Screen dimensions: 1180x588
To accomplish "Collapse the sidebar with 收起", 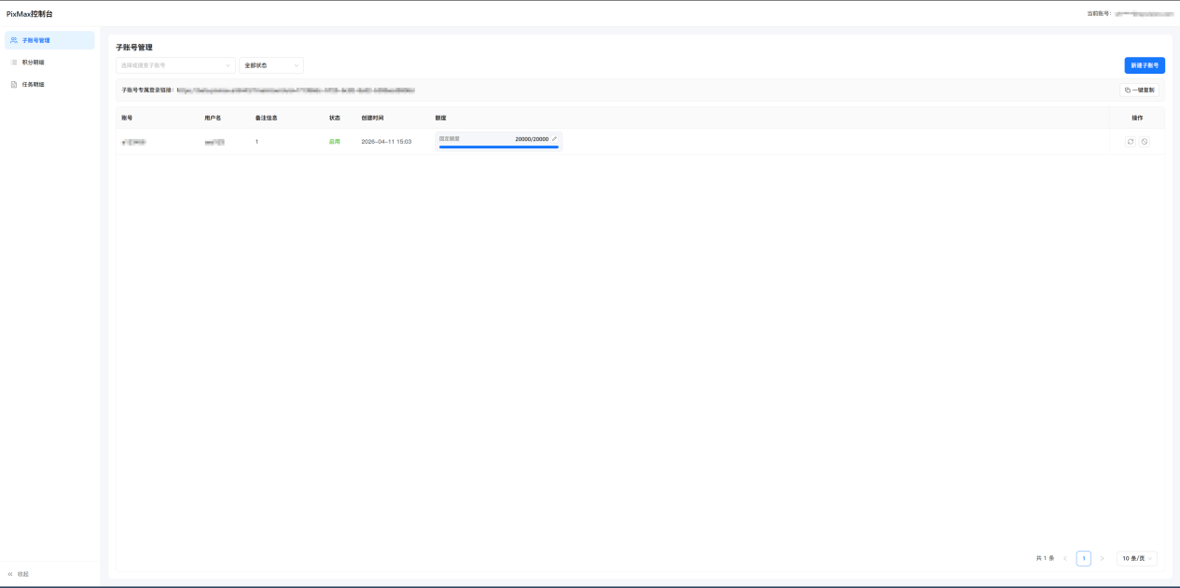I will point(19,574).
